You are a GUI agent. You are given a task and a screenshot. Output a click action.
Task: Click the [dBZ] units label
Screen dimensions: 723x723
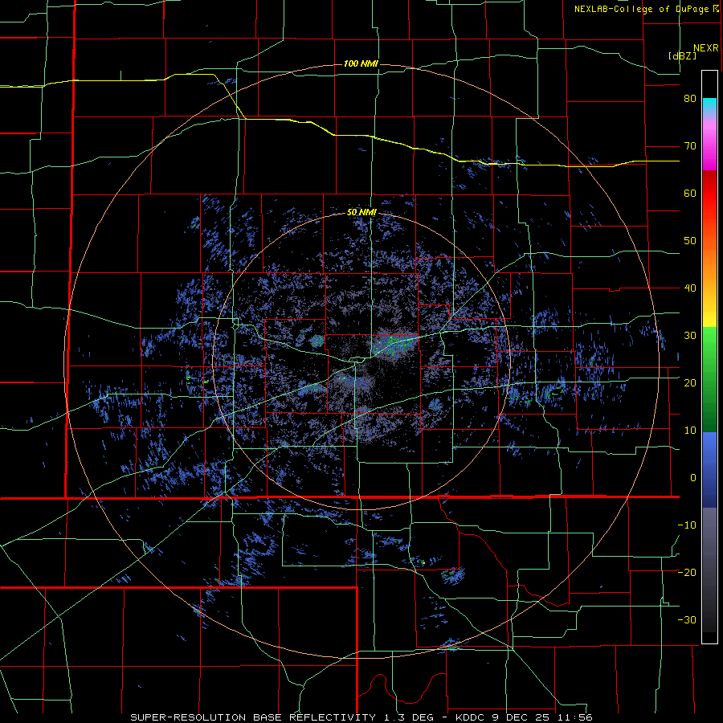[682, 55]
